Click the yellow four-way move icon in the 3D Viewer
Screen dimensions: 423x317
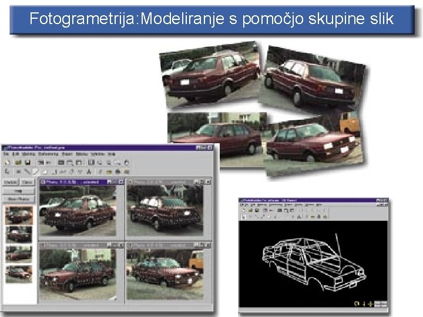pyautogui.click(x=370, y=304)
